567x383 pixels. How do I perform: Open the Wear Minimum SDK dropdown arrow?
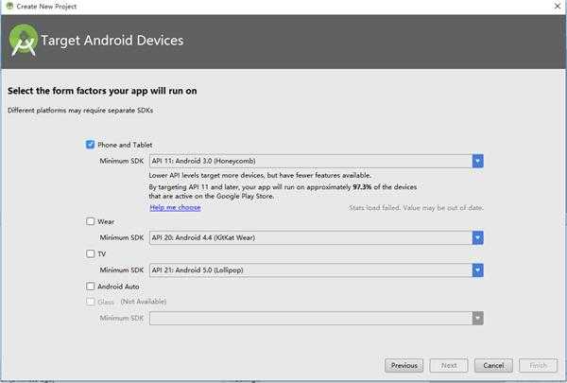(x=477, y=237)
